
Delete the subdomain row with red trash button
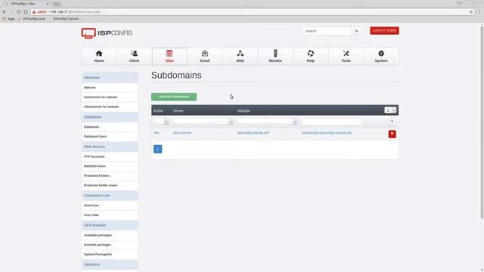(x=392, y=134)
